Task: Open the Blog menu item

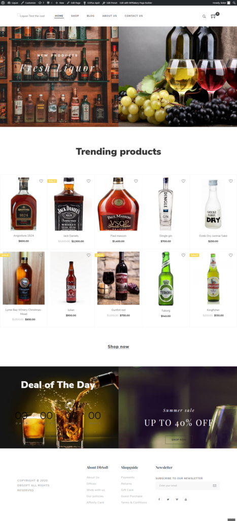Action: point(90,16)
